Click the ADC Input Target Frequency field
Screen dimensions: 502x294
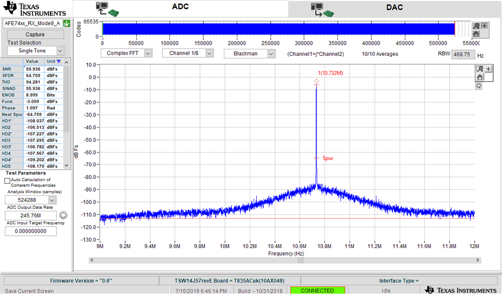point(30,231)
